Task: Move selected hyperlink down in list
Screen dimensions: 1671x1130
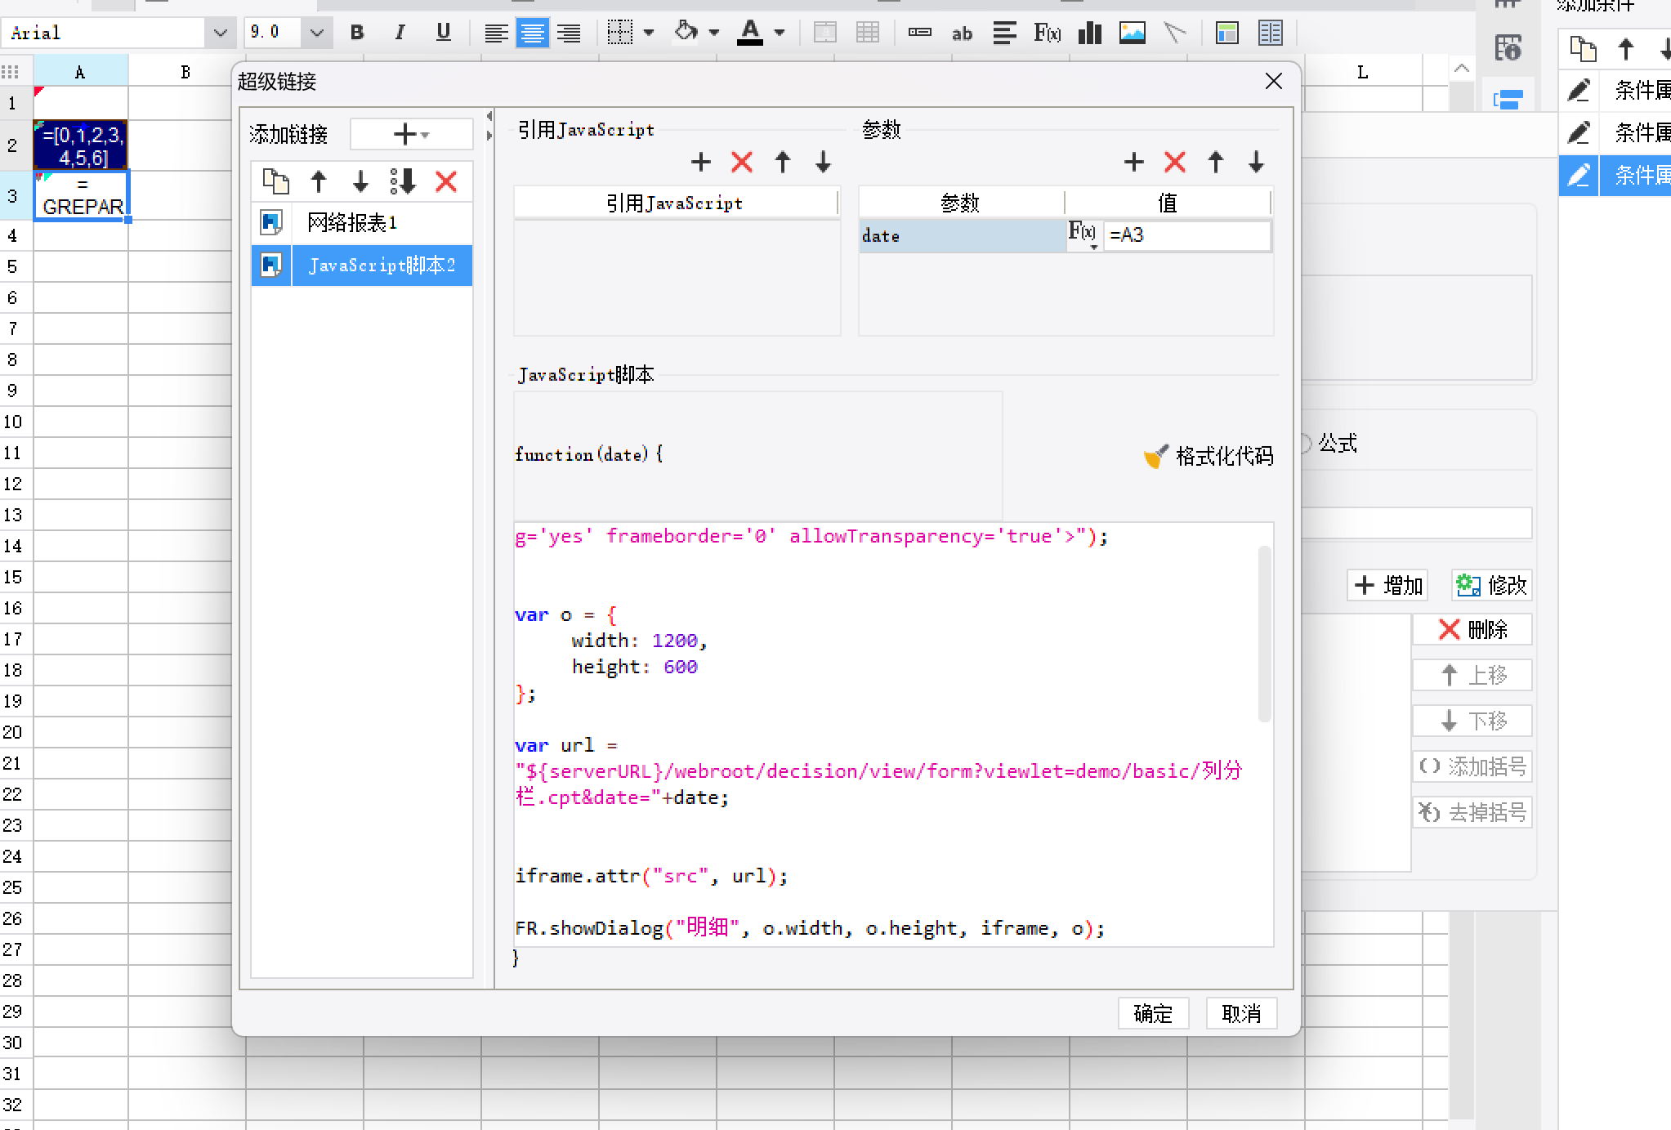Action: [360, 181]
